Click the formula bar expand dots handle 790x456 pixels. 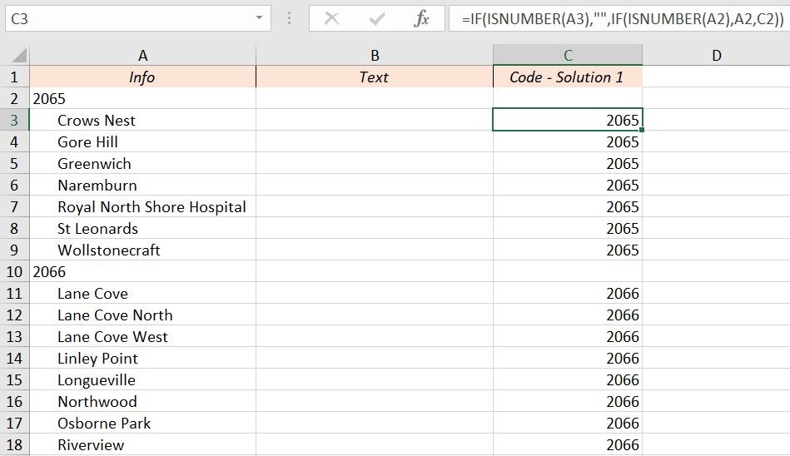coord(289,18)
